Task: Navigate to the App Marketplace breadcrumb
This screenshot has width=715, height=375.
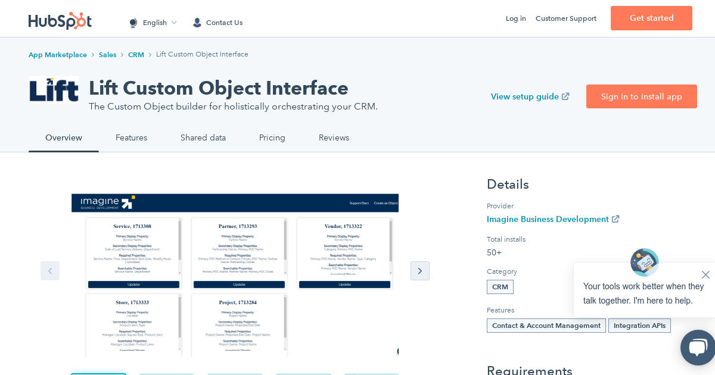Action: point(57,55)
